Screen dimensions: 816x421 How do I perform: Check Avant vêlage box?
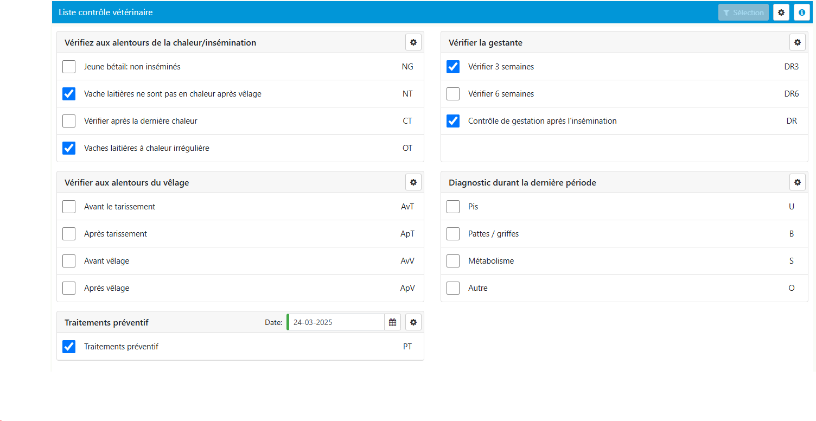[69, 261]
